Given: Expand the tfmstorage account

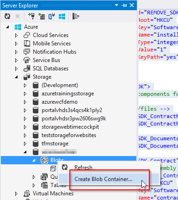Looking at the screenshot, I should click(25, 144).
